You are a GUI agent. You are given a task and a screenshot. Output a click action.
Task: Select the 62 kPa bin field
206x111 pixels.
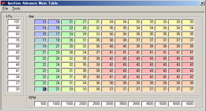click(14, 52)
